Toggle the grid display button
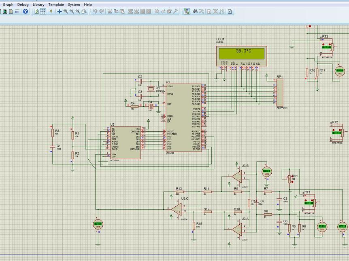Viewport: 349px width, 261px height. pyautogui.click(x=43, y=11)
